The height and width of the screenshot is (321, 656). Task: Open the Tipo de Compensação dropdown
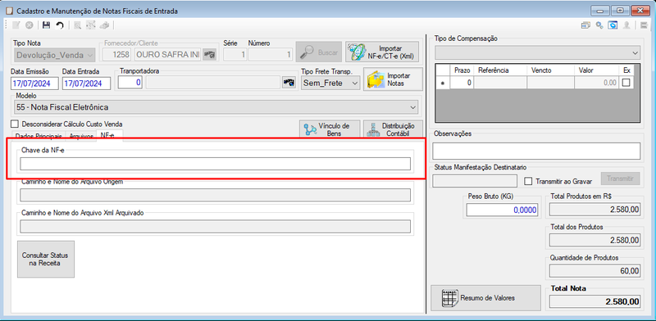pos(538,53)
